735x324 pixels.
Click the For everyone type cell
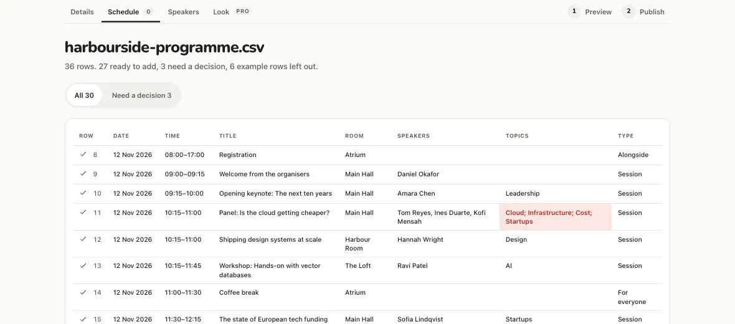tap(632, 297)
